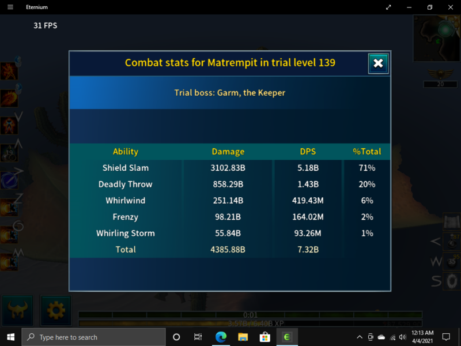Click the XP progress bar
Screen dimensions: 461x346
point(250,324)
